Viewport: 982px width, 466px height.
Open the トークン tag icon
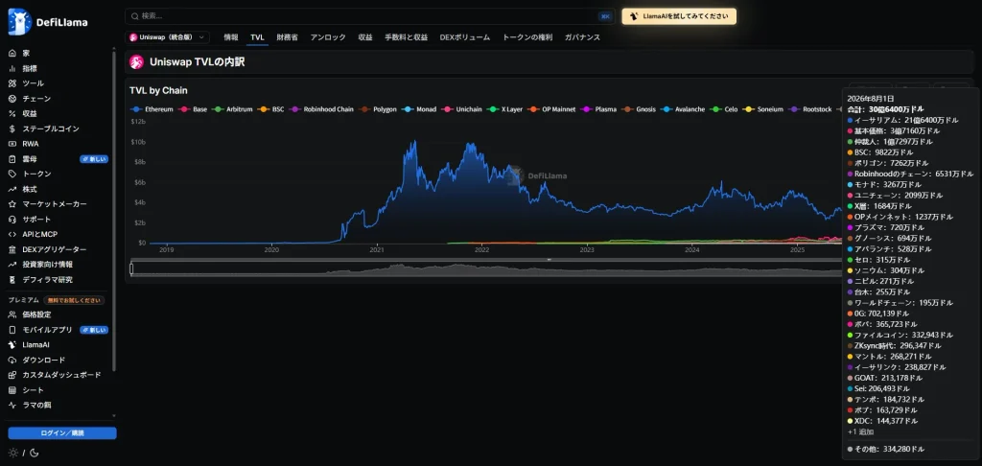(12, 174)
